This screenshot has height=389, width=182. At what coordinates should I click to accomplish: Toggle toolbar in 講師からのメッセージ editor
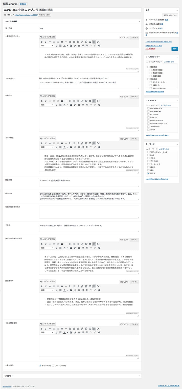[94, 244]
